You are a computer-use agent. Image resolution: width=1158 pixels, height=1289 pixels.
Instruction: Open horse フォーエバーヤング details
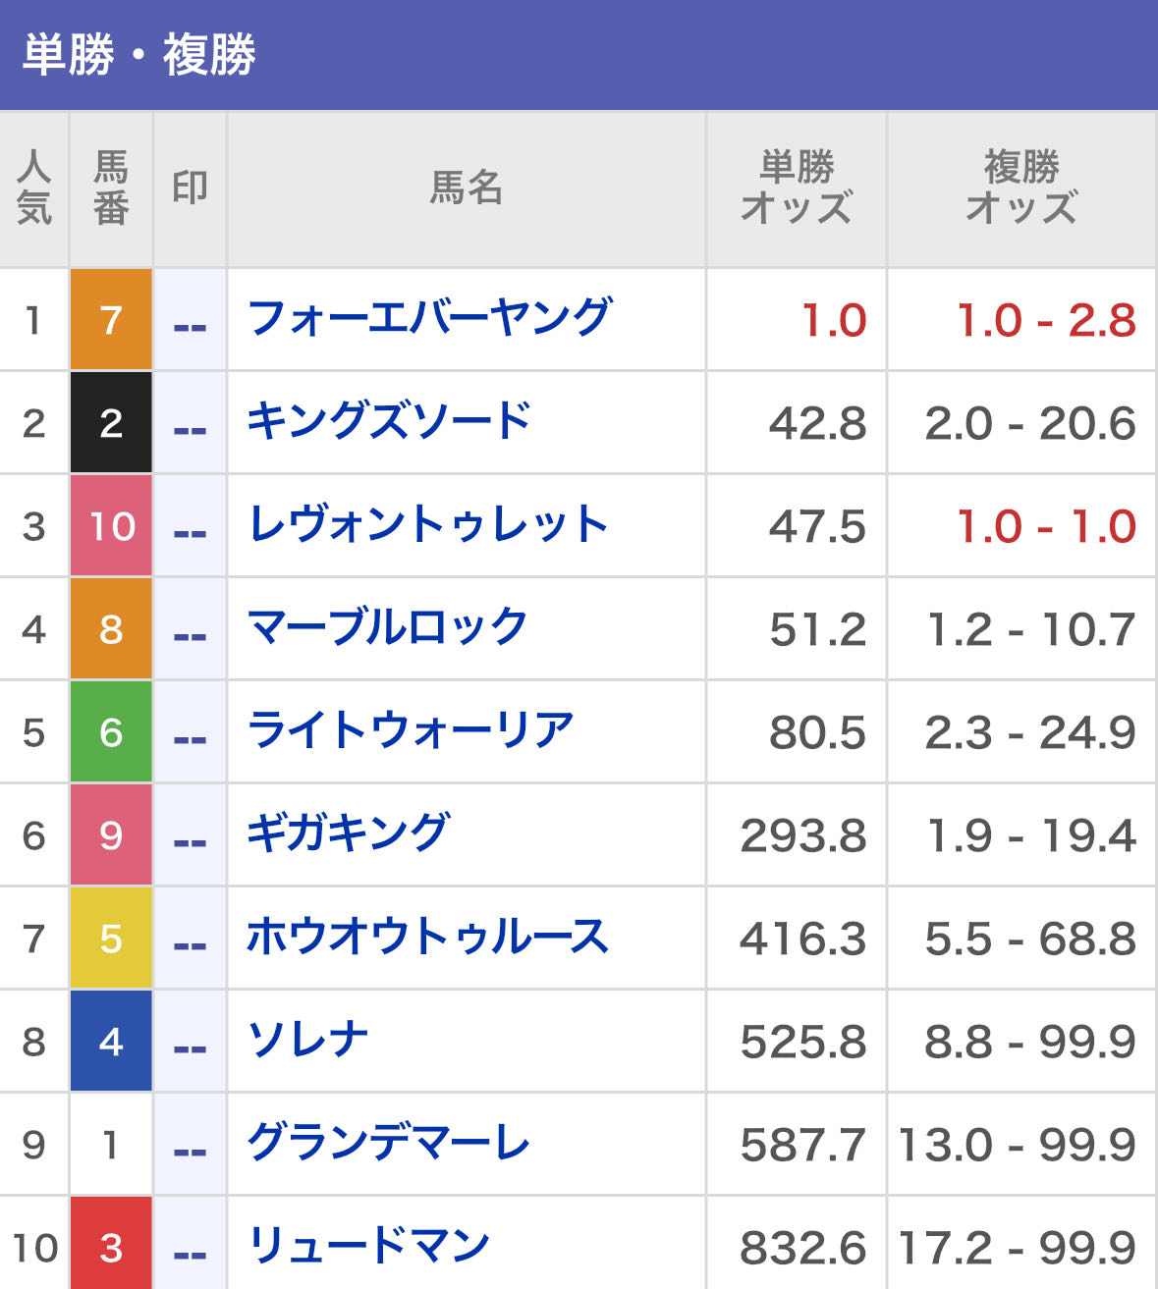[x=429, y=318]
